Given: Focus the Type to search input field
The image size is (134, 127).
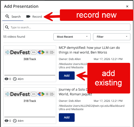Looking at the screenshot, I should [x=67, y=27].
